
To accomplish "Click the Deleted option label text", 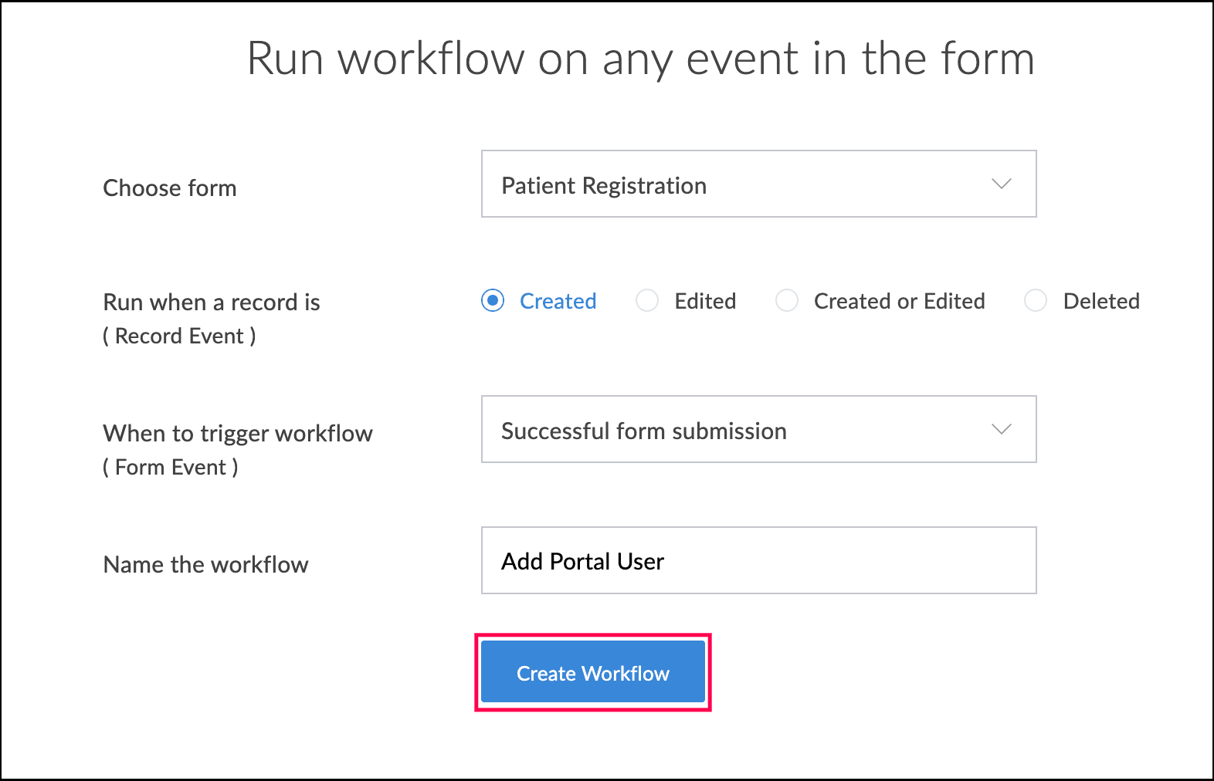I will 1101,301.
